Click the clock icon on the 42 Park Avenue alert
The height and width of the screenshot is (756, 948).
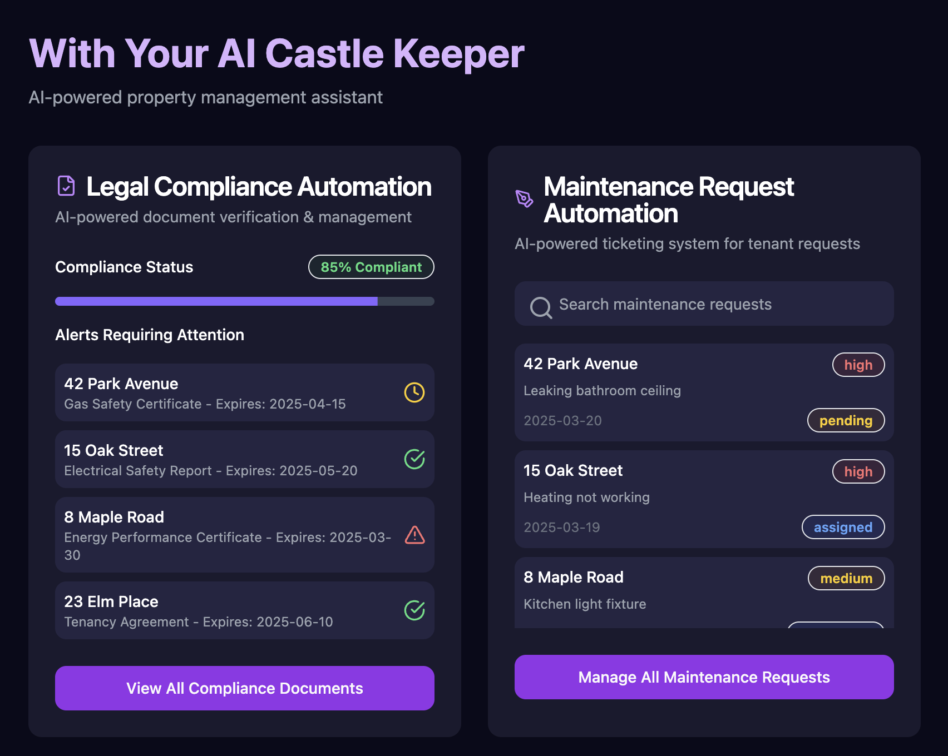pyautogui.click(x=413, y=393)
